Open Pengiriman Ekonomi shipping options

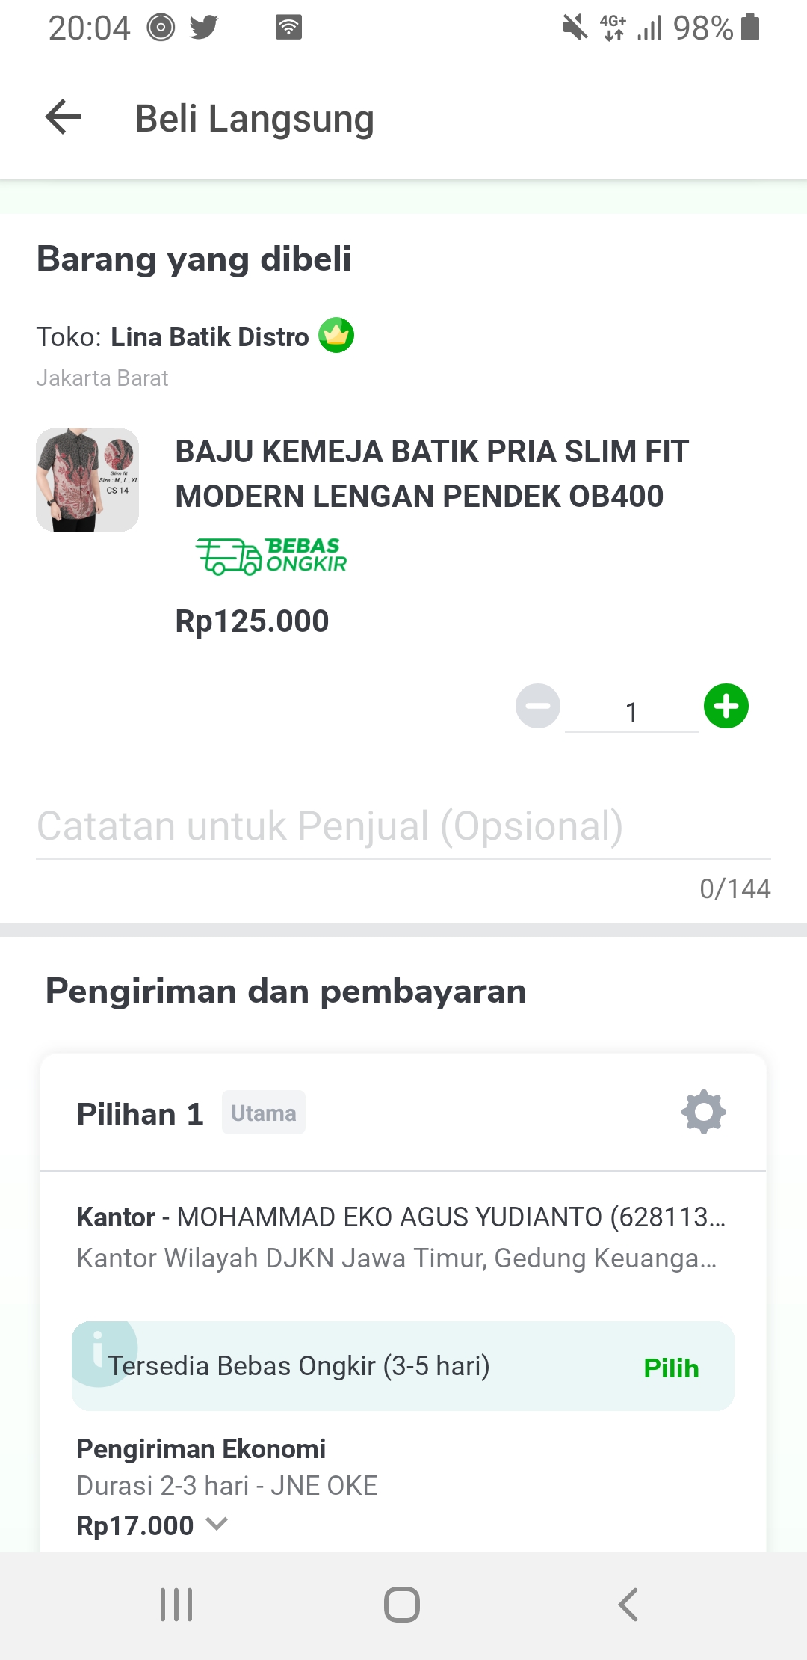pos(202,1449)
